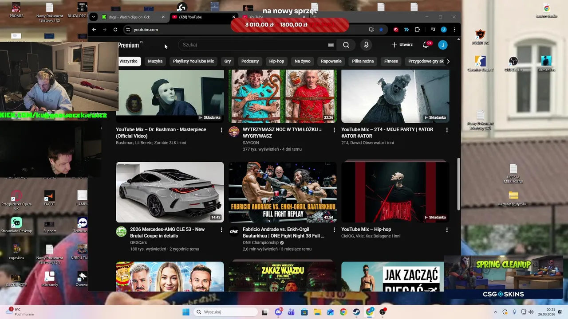Screen dimensions: 568x319
Task: Select the 'Wszystko' filter chip
Action: (128, 61)
